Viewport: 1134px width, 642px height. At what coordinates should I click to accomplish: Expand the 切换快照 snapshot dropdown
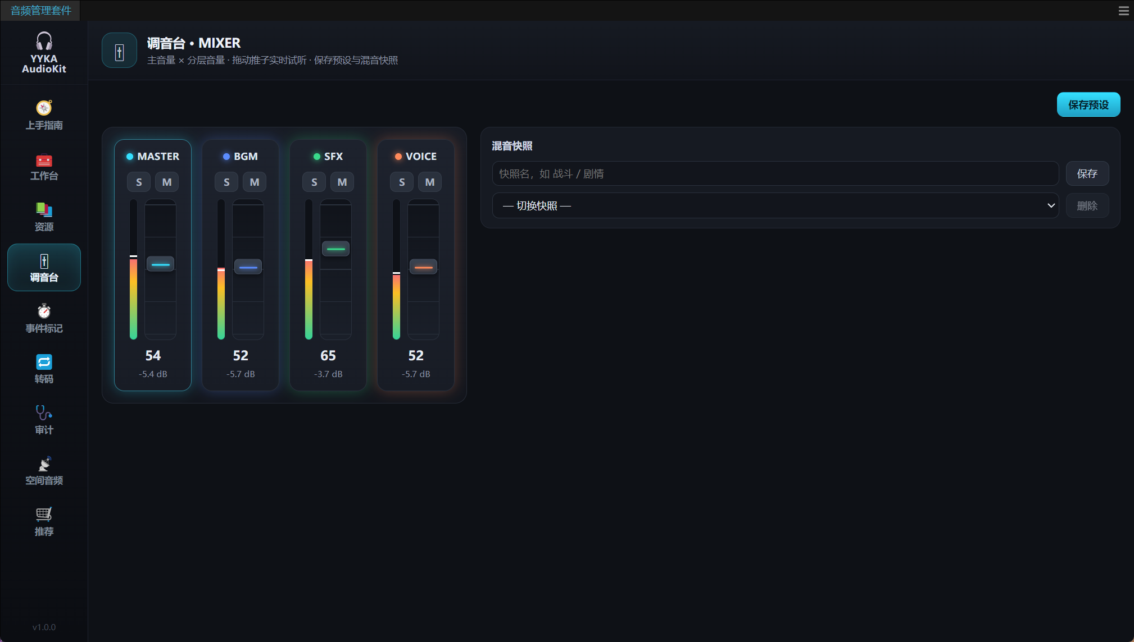(775, 205)
